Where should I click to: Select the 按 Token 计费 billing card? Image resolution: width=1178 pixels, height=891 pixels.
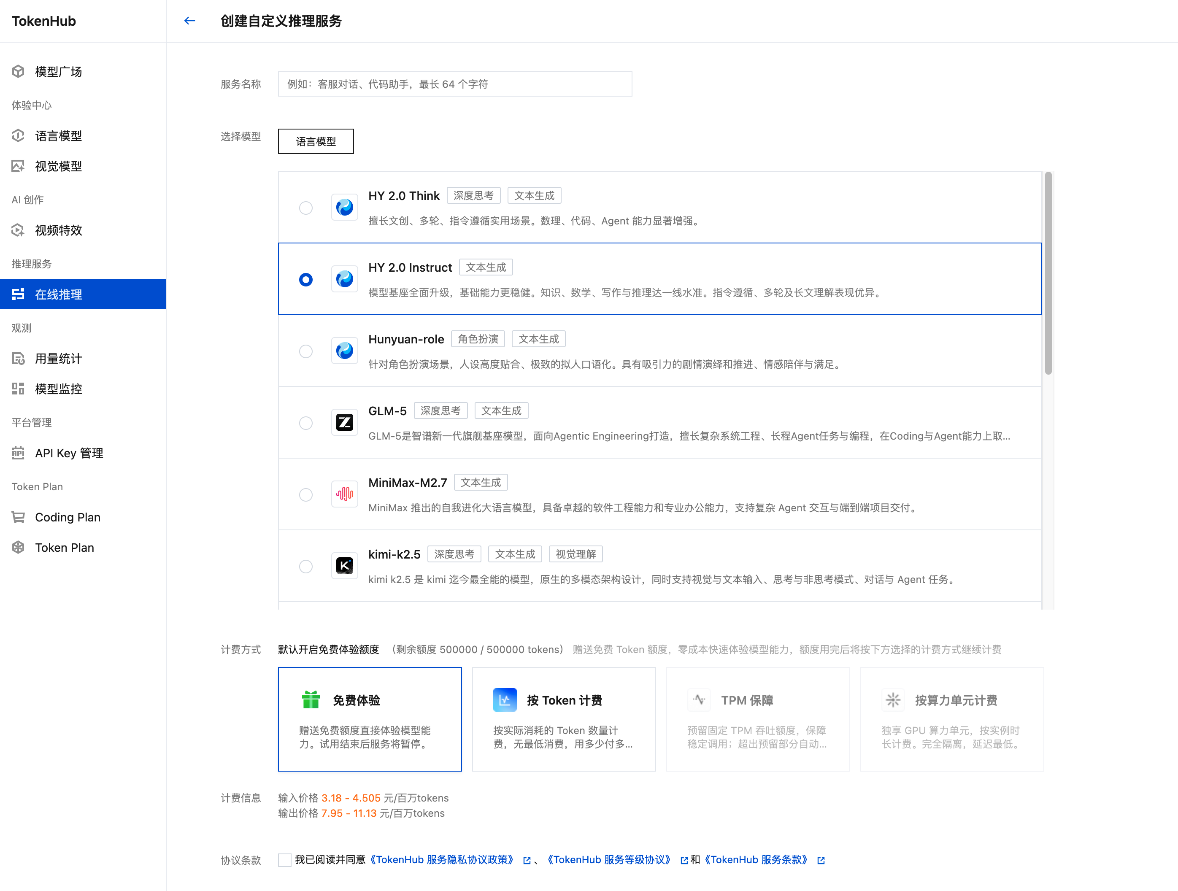click(x=563, y=719)
